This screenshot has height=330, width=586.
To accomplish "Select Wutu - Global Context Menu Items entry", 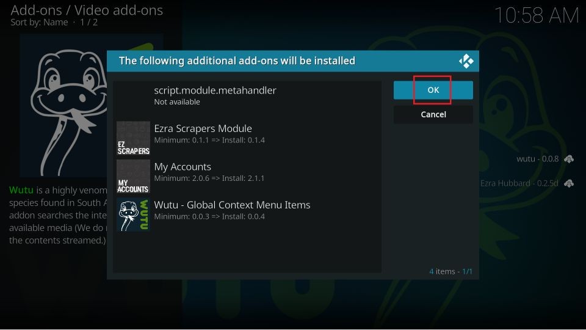I will coord(247,215).
